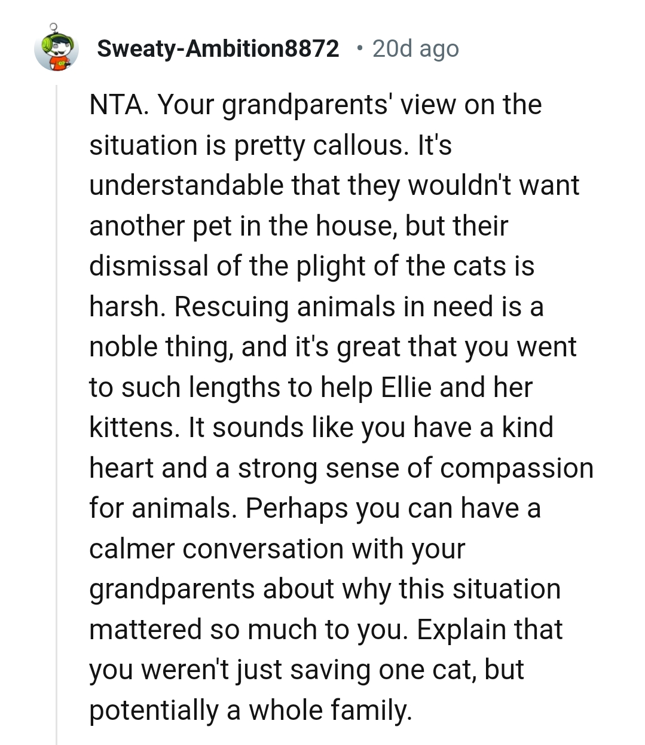Click the "20d ago" timestamp
The width and height of the screenshot is (645, 745).
(x=415, y=49)
